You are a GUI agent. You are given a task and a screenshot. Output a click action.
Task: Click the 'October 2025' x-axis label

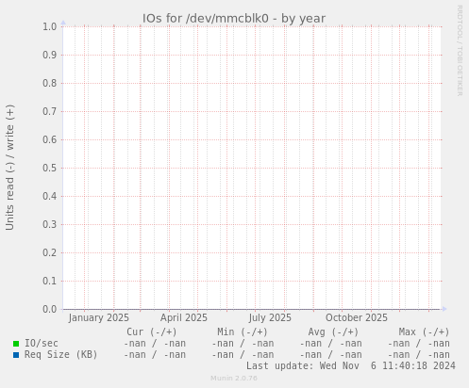pyautogui.click(x=357, y=317)
